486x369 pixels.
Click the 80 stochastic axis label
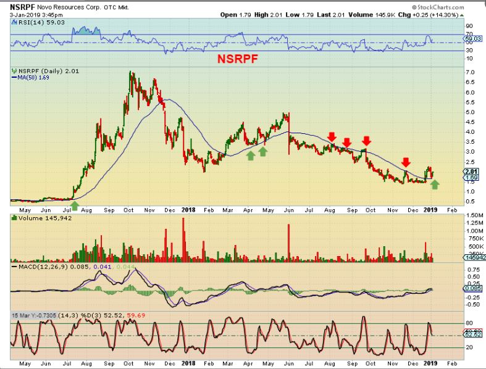pyautogui.click(x=469, y=323)
